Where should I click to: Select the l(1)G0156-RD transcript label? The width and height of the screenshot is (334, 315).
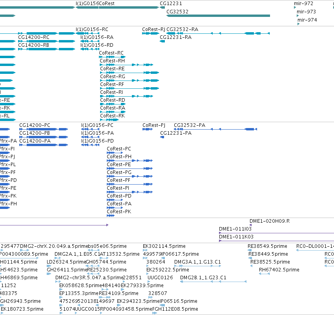pos(97,45)
